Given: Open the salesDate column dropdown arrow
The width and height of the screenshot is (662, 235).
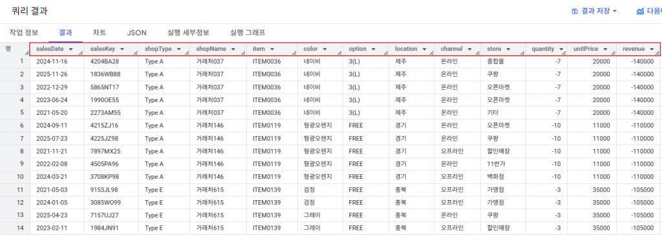Looking at the screenshot, I should [70, 49].
